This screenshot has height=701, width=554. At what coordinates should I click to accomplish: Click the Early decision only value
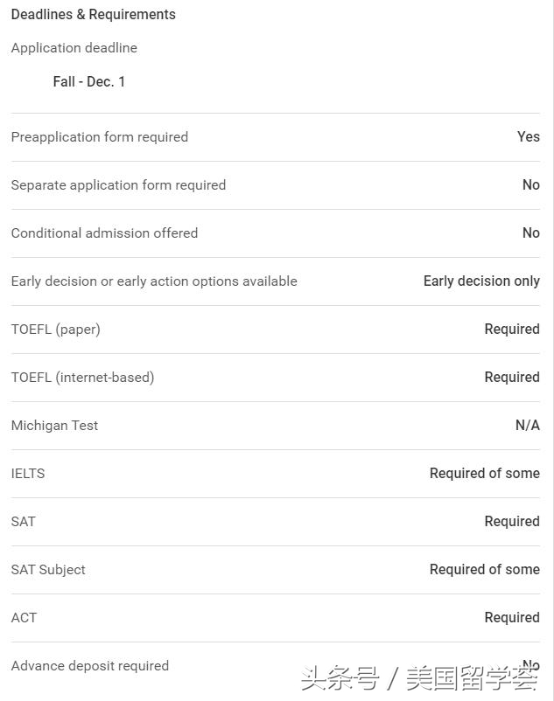coord(481,281)
